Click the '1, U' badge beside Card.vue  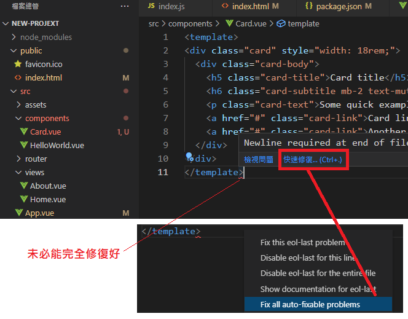[x=123, y=132]
